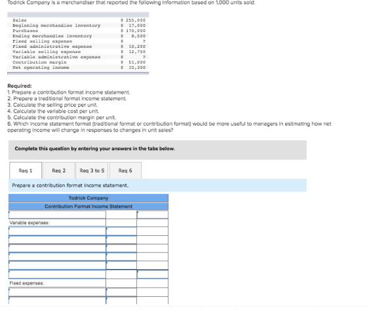
Task: Open the first label dropdown under Variable expenses
Action: pyautogui.click(x=57, y=231)
